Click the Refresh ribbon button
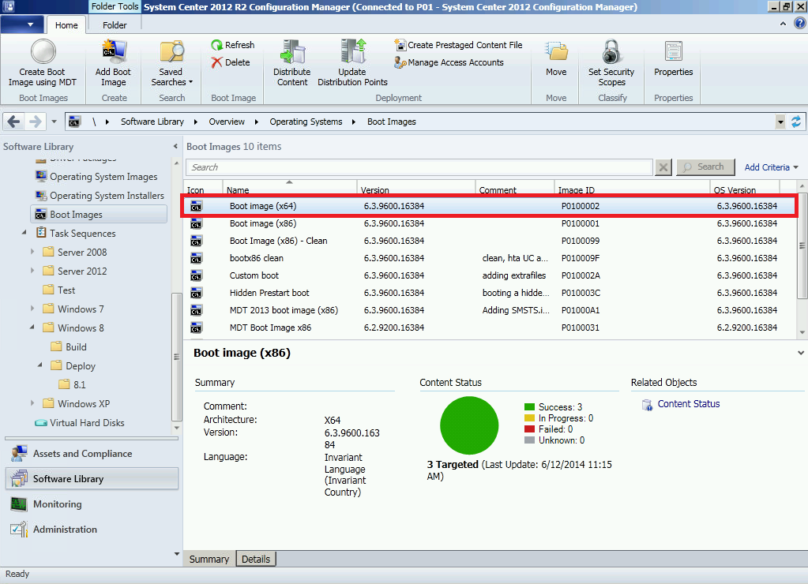Screen dimensions: 808x584 [x=233, y=45]
